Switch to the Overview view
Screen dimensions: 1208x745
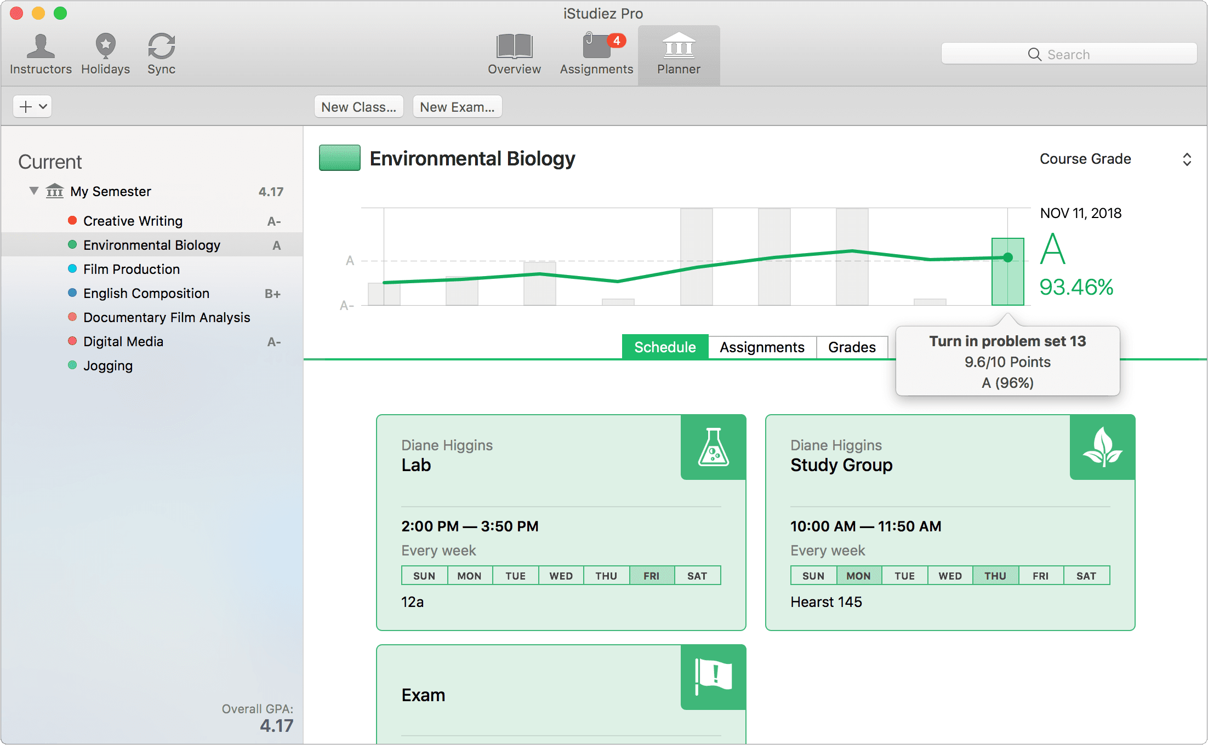(x=514, y=54)
